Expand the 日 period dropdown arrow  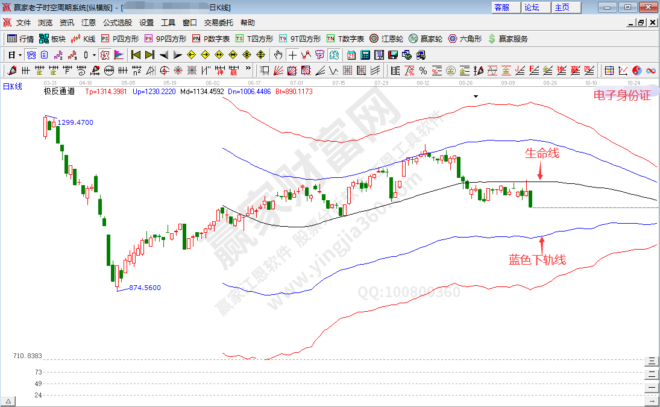[x=20, y=55]
